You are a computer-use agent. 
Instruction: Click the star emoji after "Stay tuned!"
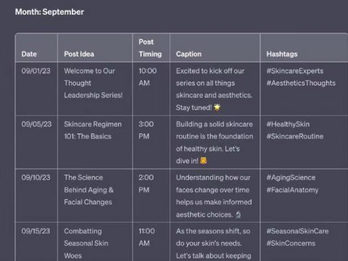click(217, 107)
